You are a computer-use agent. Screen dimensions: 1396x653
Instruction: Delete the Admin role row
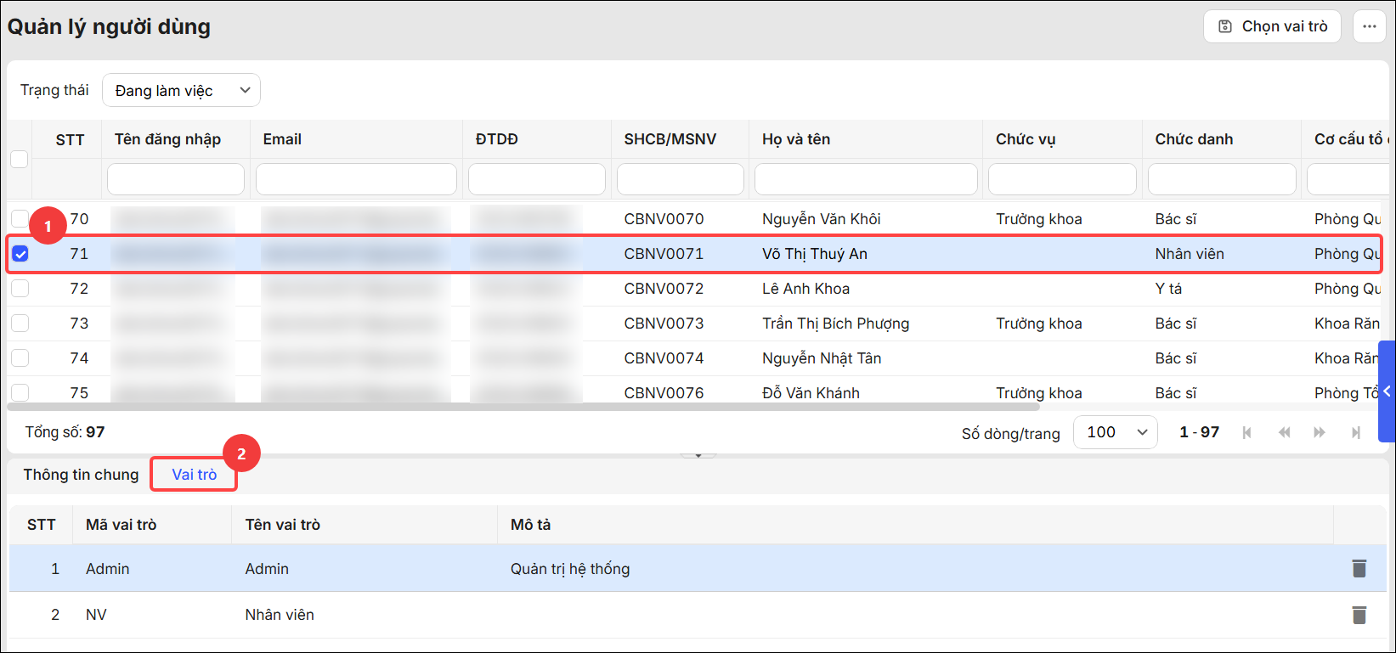tap(1359, 568)
